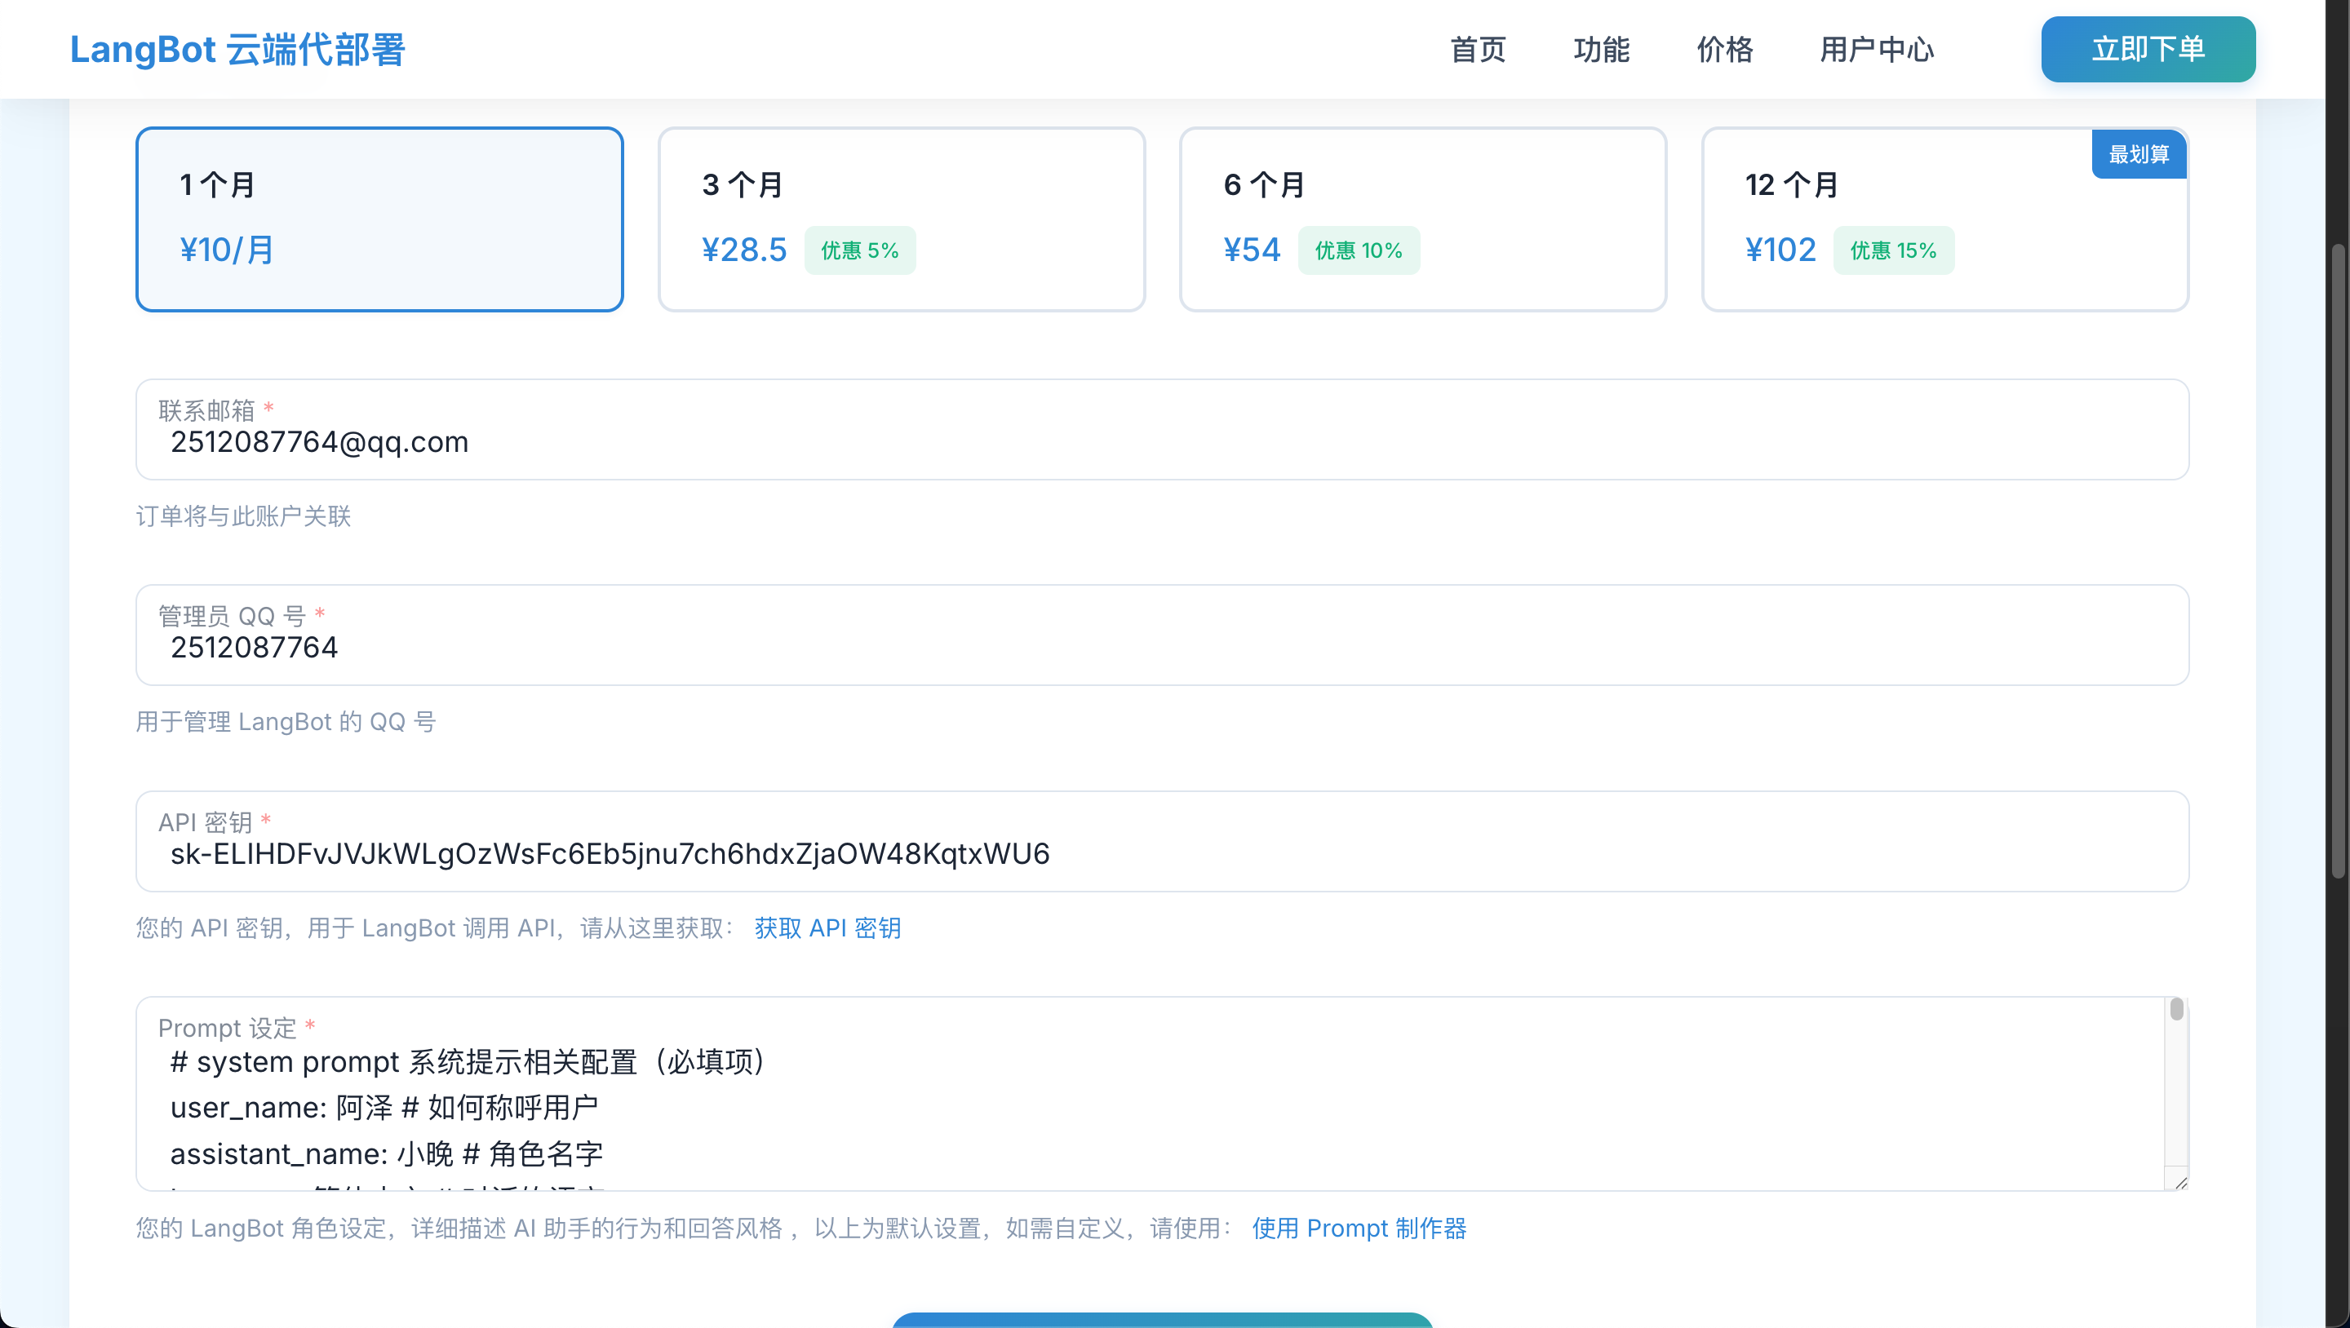Open the 功能 navigation item

coord(1601,49)
